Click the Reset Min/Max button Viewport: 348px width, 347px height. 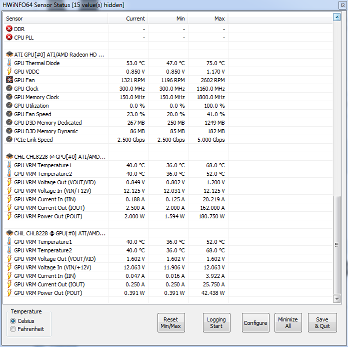click(171, 322)
